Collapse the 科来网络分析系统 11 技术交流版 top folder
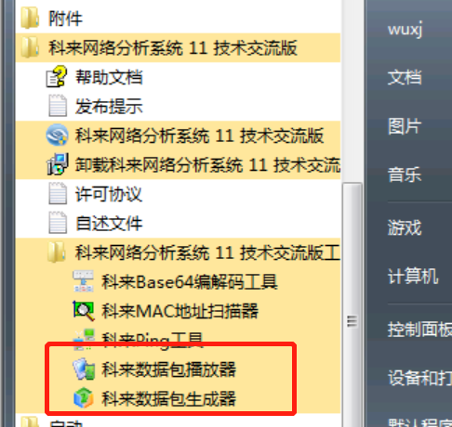The height and width of the screenshot is (427, 452). pyautogui.click(x=179, y=47)
